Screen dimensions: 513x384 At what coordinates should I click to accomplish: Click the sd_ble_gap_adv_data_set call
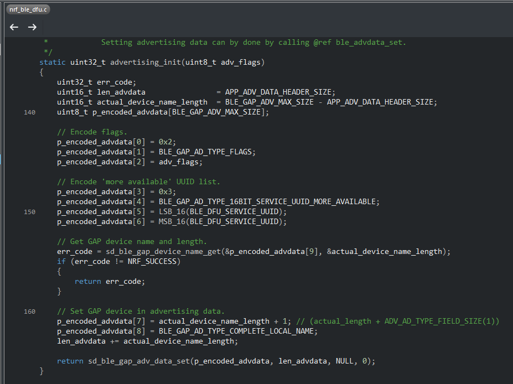pyautogui.click(x=139, y=361)
